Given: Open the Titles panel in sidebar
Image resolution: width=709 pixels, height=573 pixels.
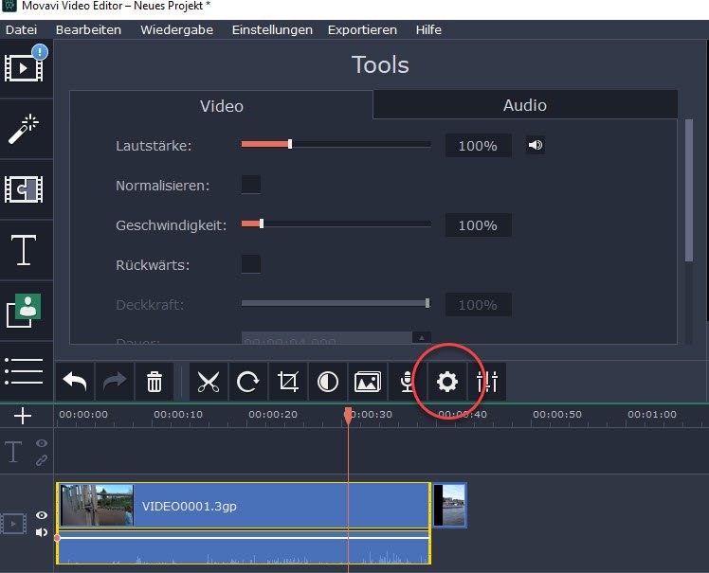Looking at the screenshot, I should (x=24, y=250).
